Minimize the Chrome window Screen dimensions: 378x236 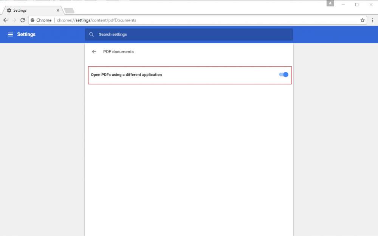point(343,5)
